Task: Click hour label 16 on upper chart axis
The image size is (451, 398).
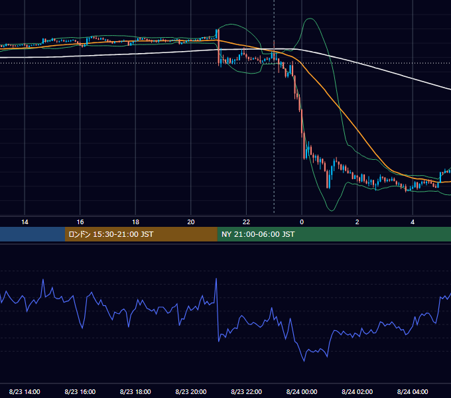Action: point(80,222)
